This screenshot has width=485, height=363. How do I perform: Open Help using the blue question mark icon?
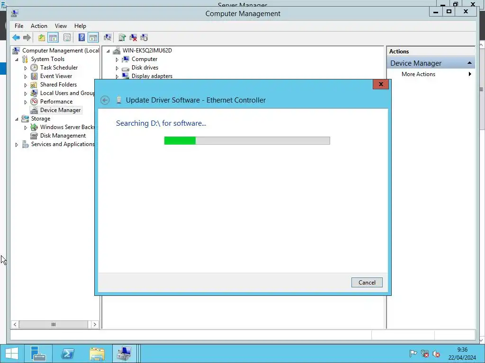point(81,38)
